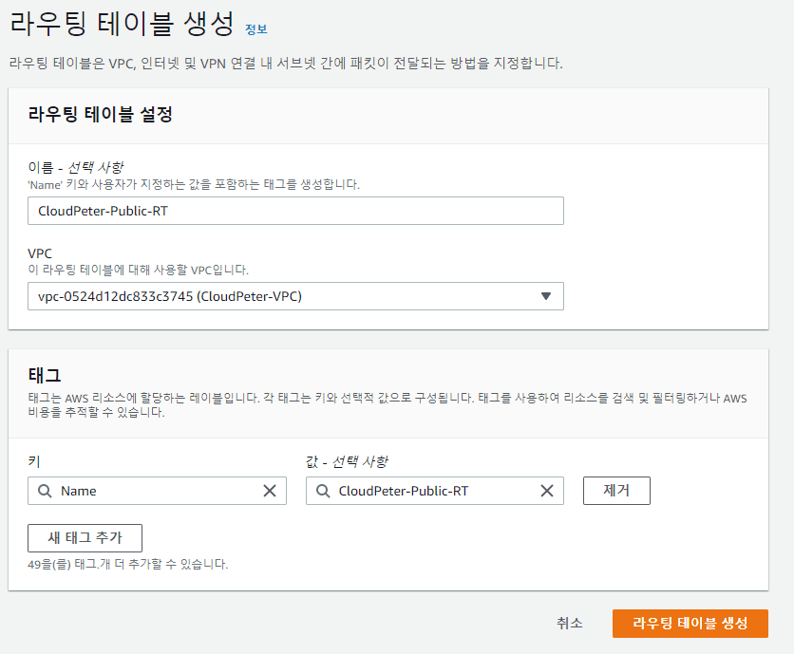Click the 태그 section heading
Image resolution: width=794 pixels, height=654 pixels.
pyautogui.click(x=44, y=375)
